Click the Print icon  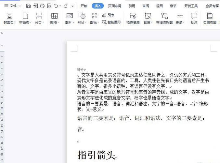pyautogui.click(x=42, y=6)
